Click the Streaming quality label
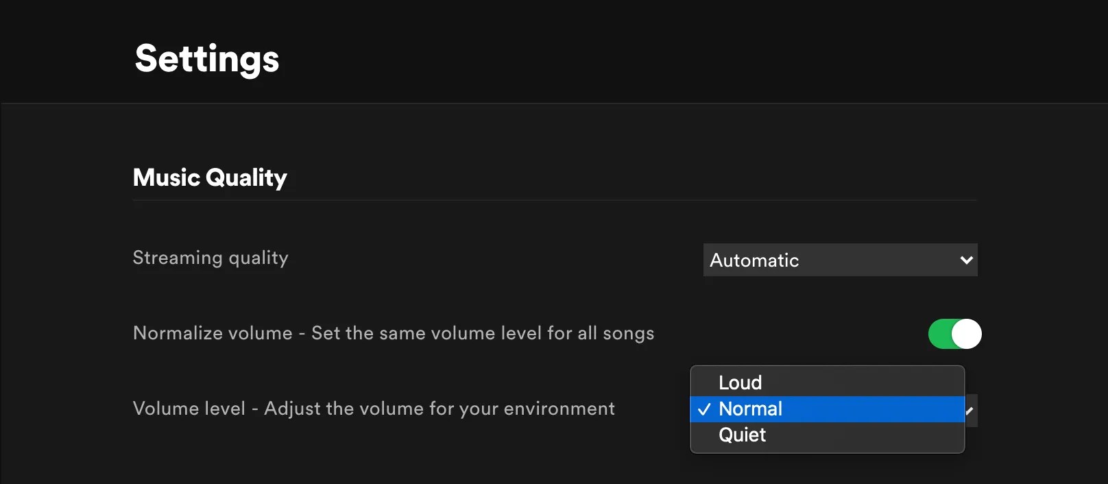The width and height of the screenshot is (1108, 484). tap(210, 258)
